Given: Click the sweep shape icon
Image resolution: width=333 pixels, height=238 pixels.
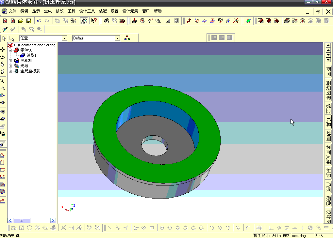Looking at the screenshot, I should click(x=150, y=21).
